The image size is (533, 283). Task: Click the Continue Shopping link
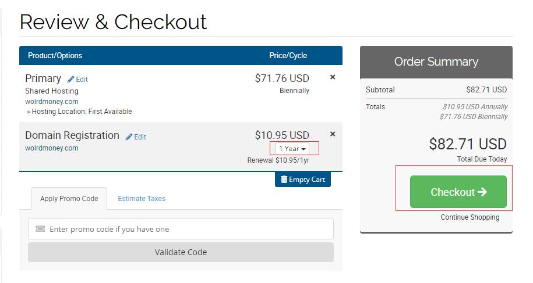(x=470, y=217)
